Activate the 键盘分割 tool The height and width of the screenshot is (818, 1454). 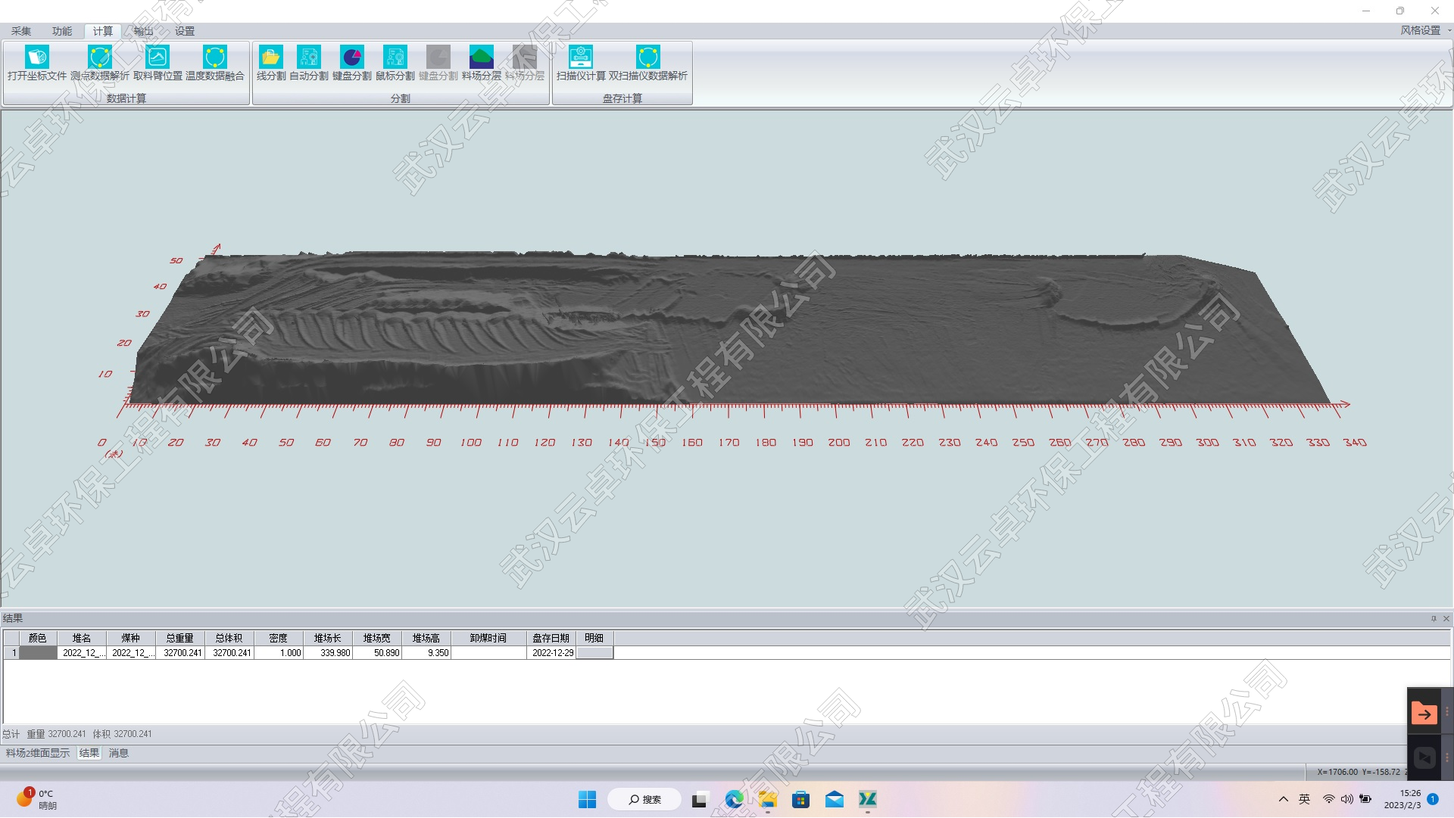[352, 64]
